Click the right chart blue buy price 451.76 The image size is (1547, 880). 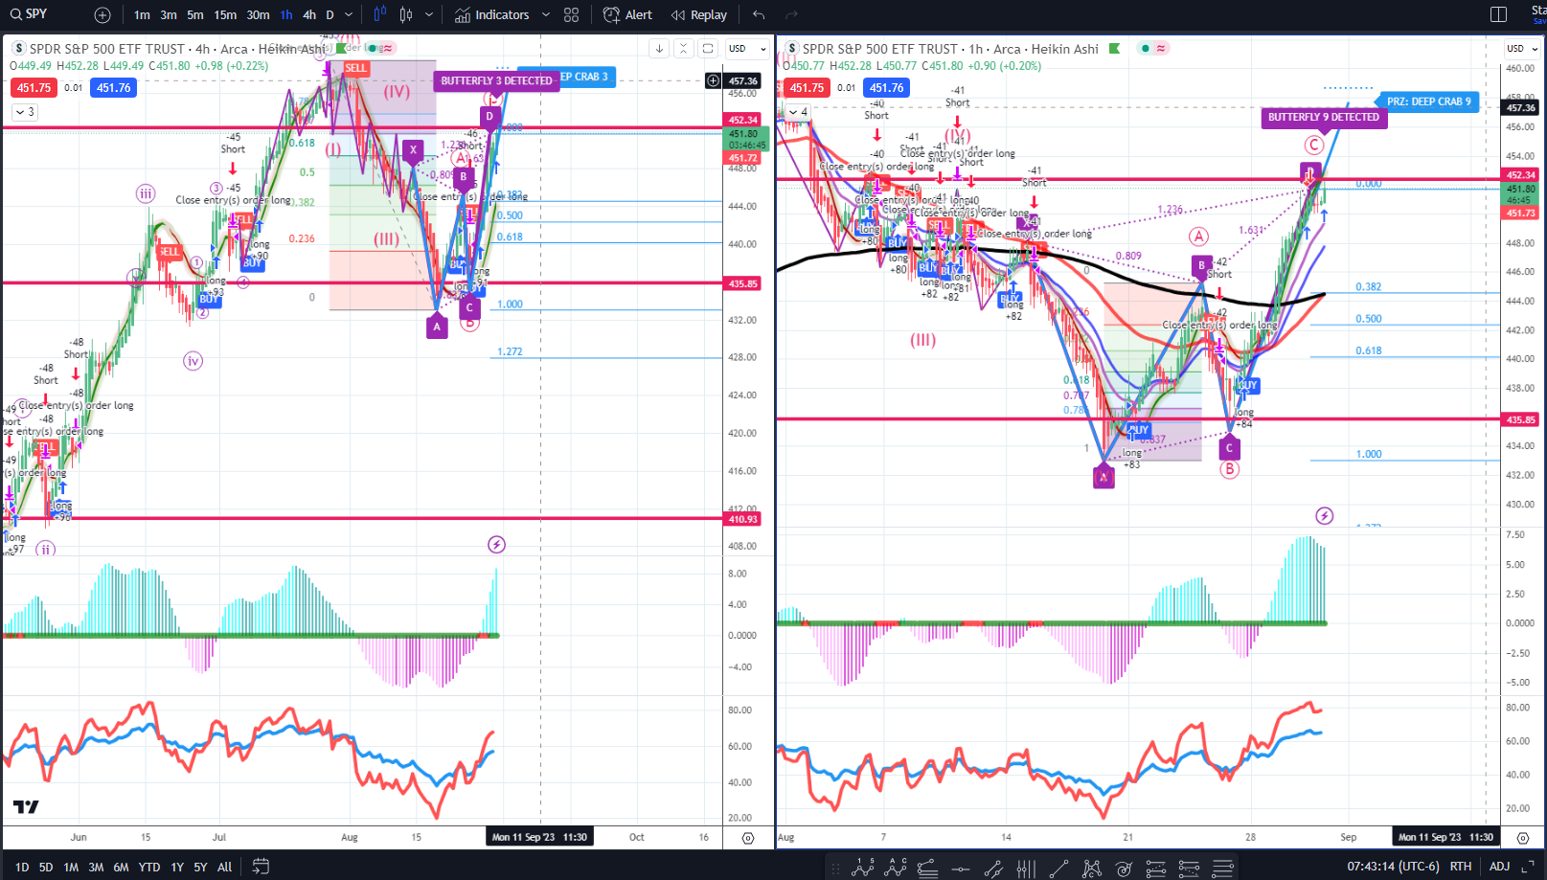click(886, 88)
